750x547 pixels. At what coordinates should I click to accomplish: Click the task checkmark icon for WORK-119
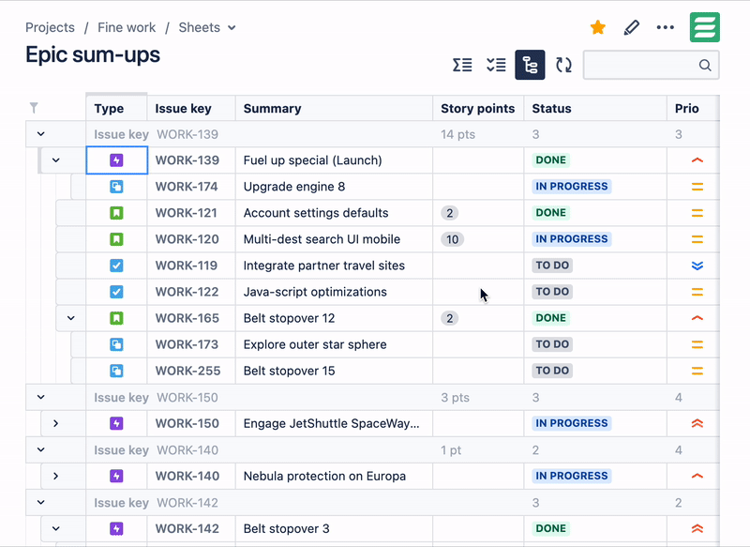click(116, 266)
